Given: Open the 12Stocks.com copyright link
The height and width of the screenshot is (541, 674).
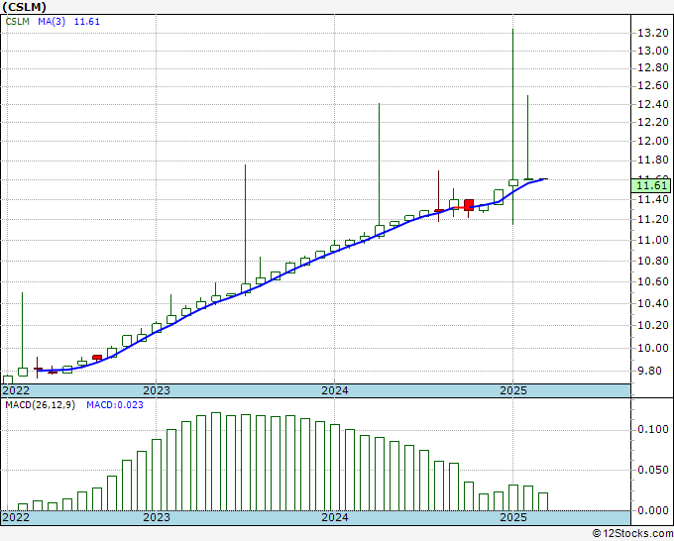Looking at the screenshot, I should (x=633, y=534).
